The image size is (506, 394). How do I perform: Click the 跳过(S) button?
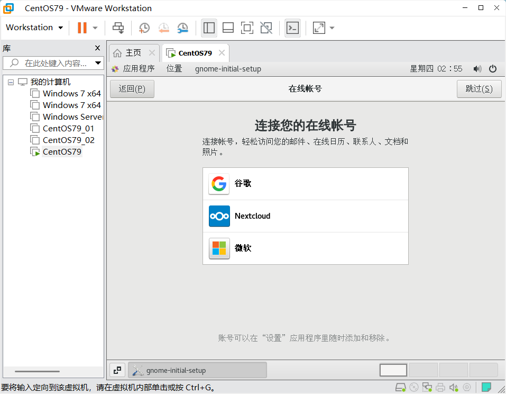pos(479,89)
